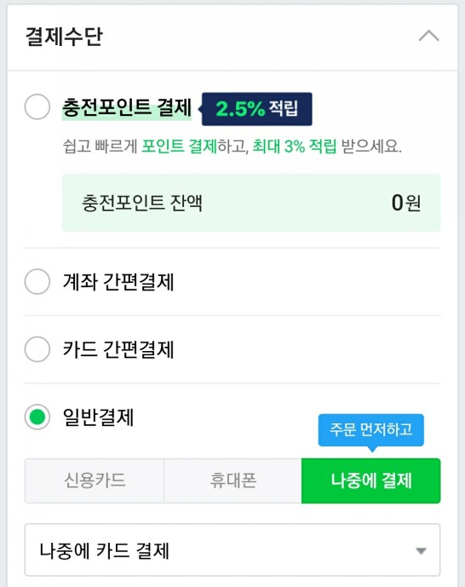Open the 나중에 카드 결제 dropdown
The image size is (465, 587).
click(232, 550)
